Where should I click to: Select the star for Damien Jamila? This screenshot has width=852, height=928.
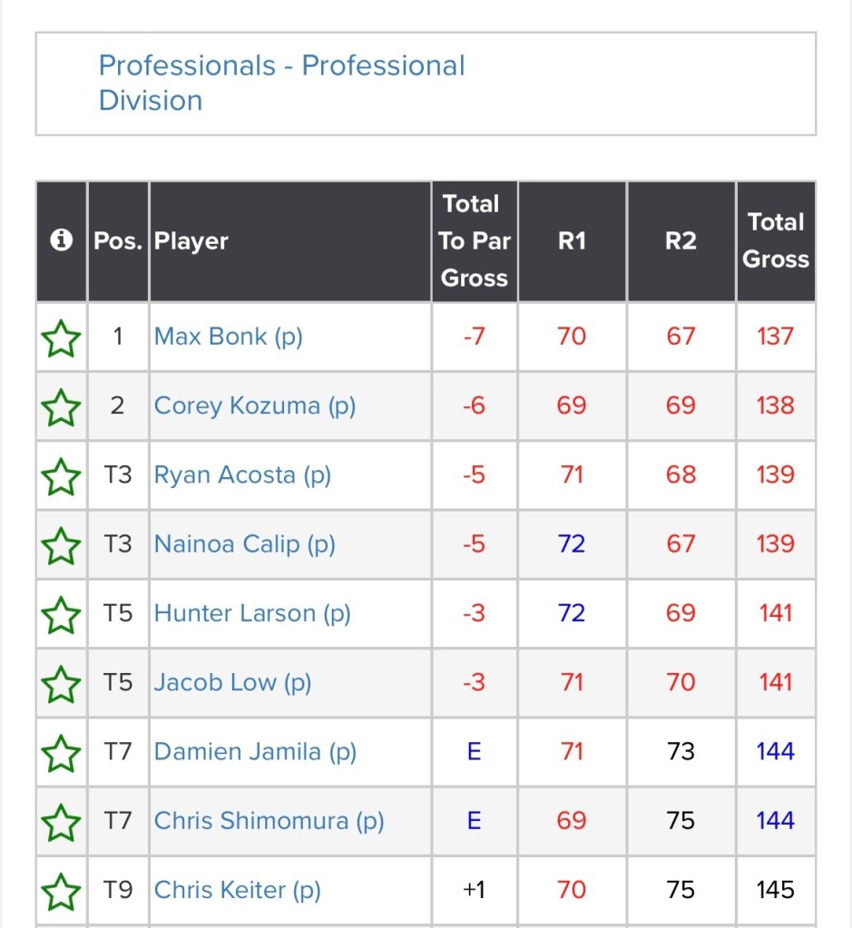61,753
